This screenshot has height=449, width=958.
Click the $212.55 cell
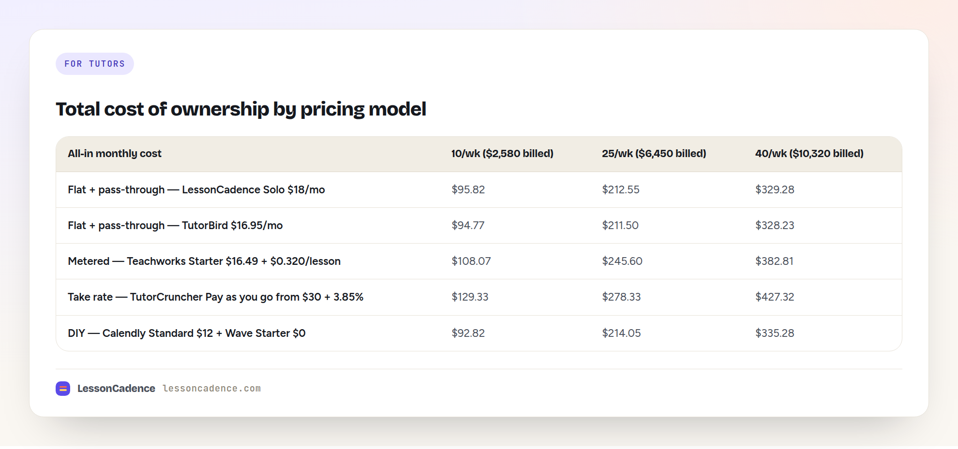point(621,190)
